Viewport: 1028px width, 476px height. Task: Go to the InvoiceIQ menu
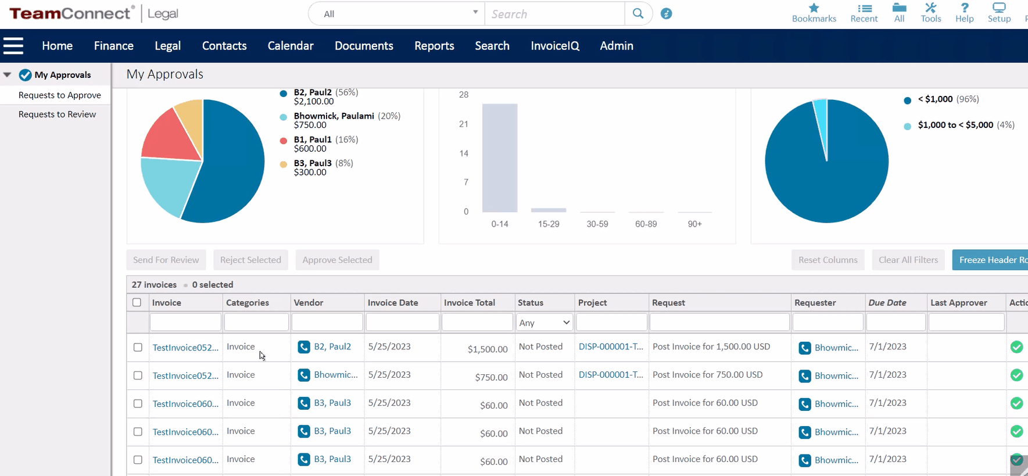[554, 46]
